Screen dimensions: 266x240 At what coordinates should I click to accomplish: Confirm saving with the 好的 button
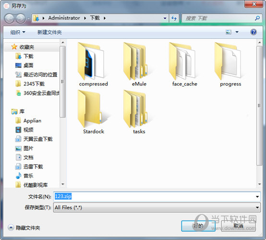click(198, 226)
